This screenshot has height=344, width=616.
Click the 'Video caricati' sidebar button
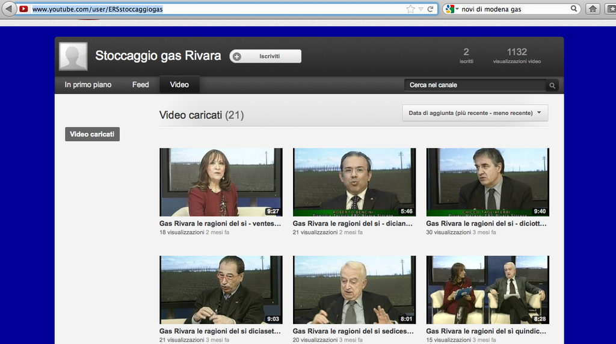coord(92,134)
